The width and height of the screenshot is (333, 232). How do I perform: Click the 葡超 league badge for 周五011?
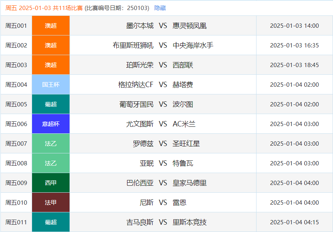[51, 222]
